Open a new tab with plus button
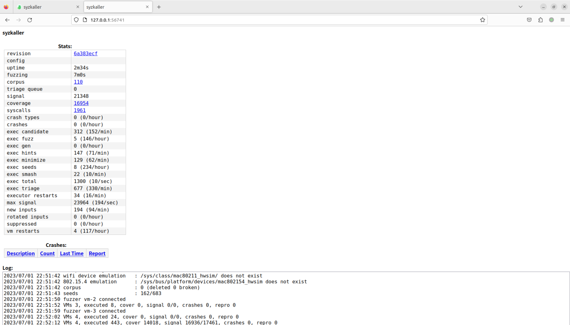 point(159,7)
